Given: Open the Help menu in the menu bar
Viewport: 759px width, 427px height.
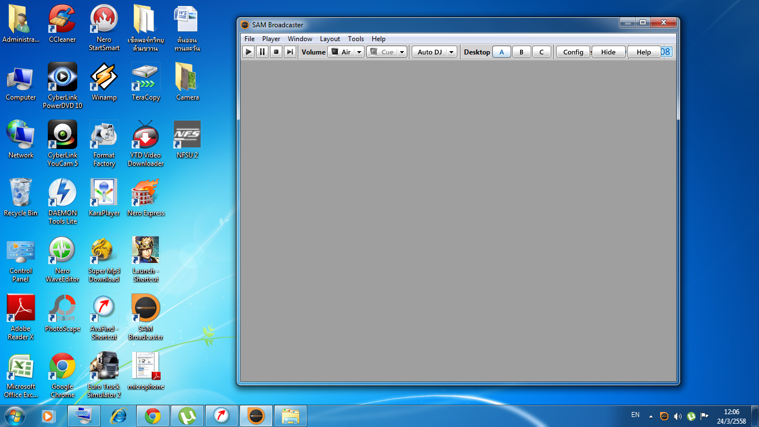Looking at the screenshot, I should pos(378,39).
